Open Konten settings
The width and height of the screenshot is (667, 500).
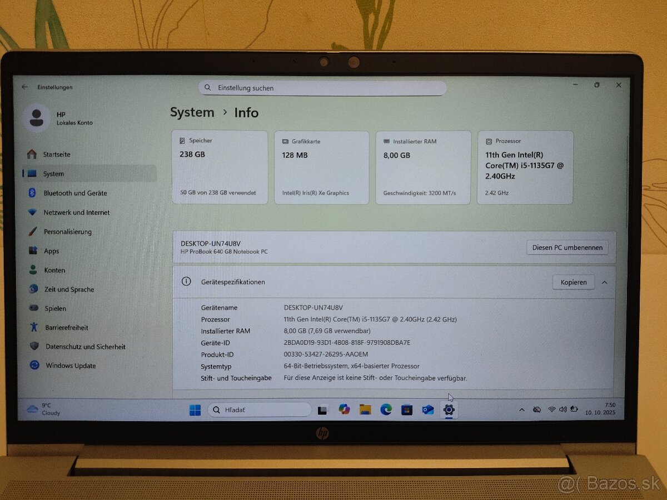(x=54, y=269)
